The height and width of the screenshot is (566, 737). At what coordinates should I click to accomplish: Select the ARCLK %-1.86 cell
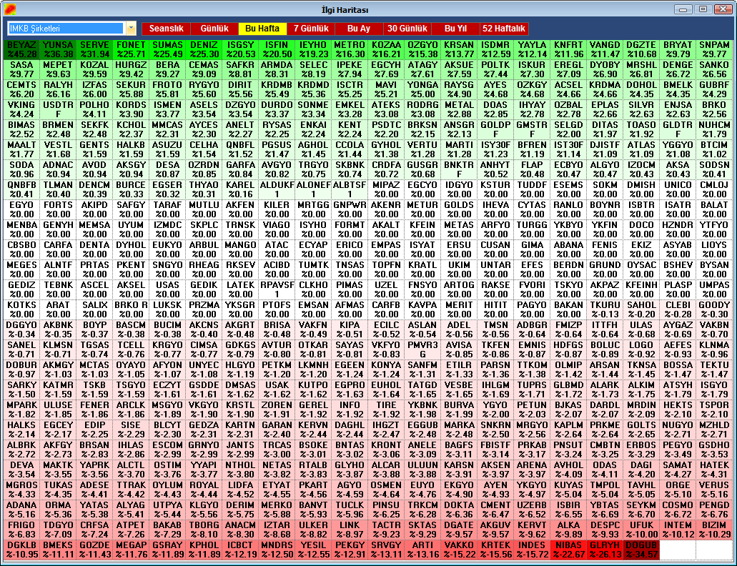(131, 409)
